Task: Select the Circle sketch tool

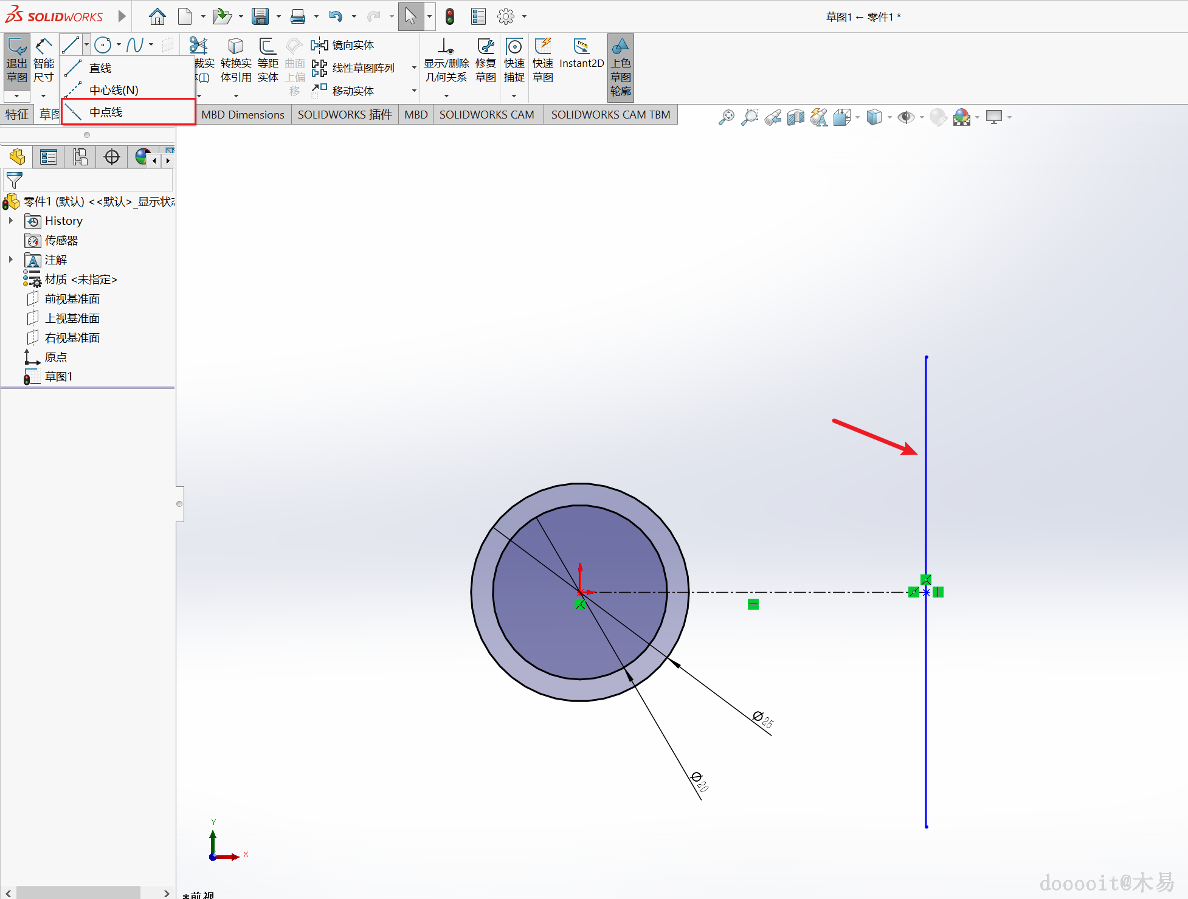Action: [103, 45]
